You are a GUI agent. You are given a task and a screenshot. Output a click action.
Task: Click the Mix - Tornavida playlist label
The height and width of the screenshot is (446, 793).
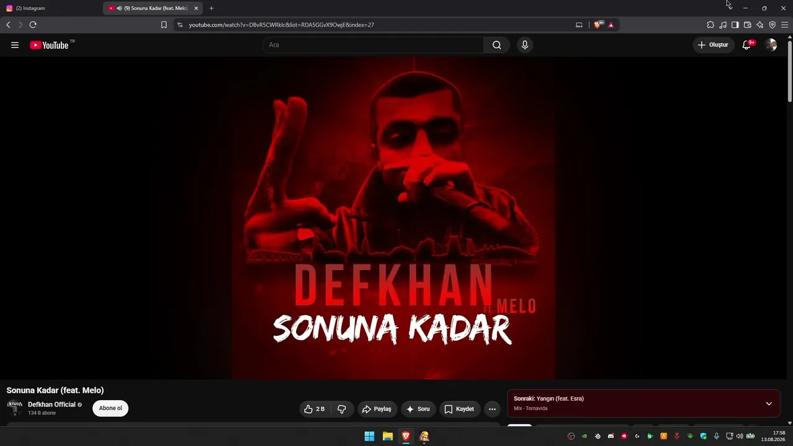pos(530,409)
